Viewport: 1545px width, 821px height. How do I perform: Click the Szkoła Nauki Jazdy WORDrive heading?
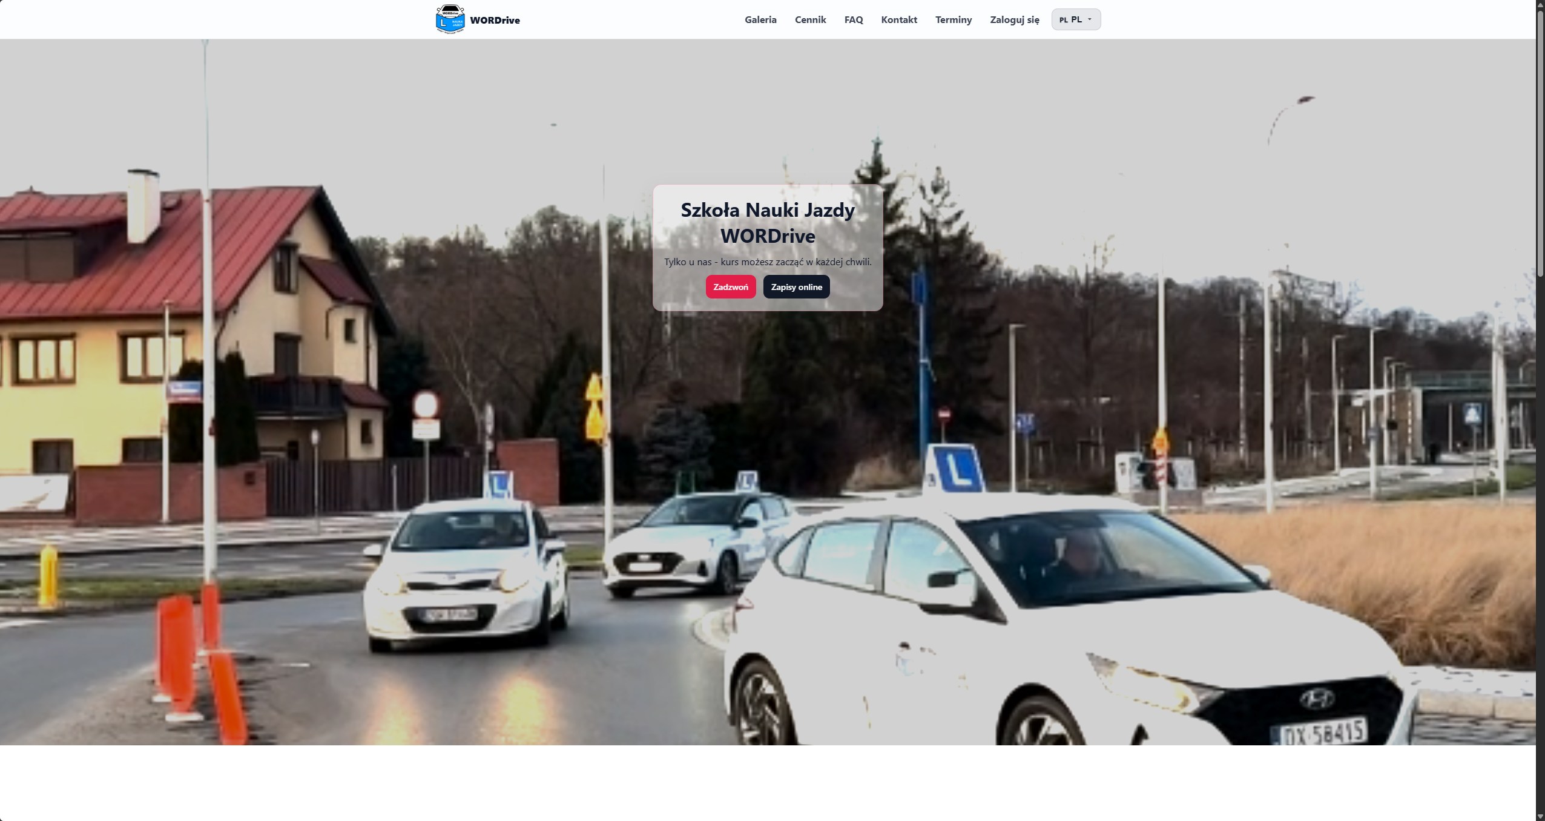768,223
